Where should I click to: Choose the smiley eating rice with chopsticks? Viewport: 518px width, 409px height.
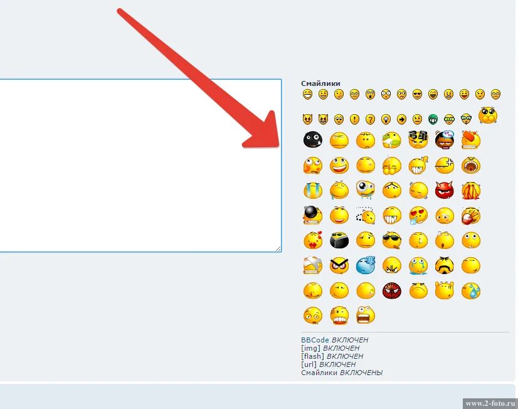click(471, 215)
